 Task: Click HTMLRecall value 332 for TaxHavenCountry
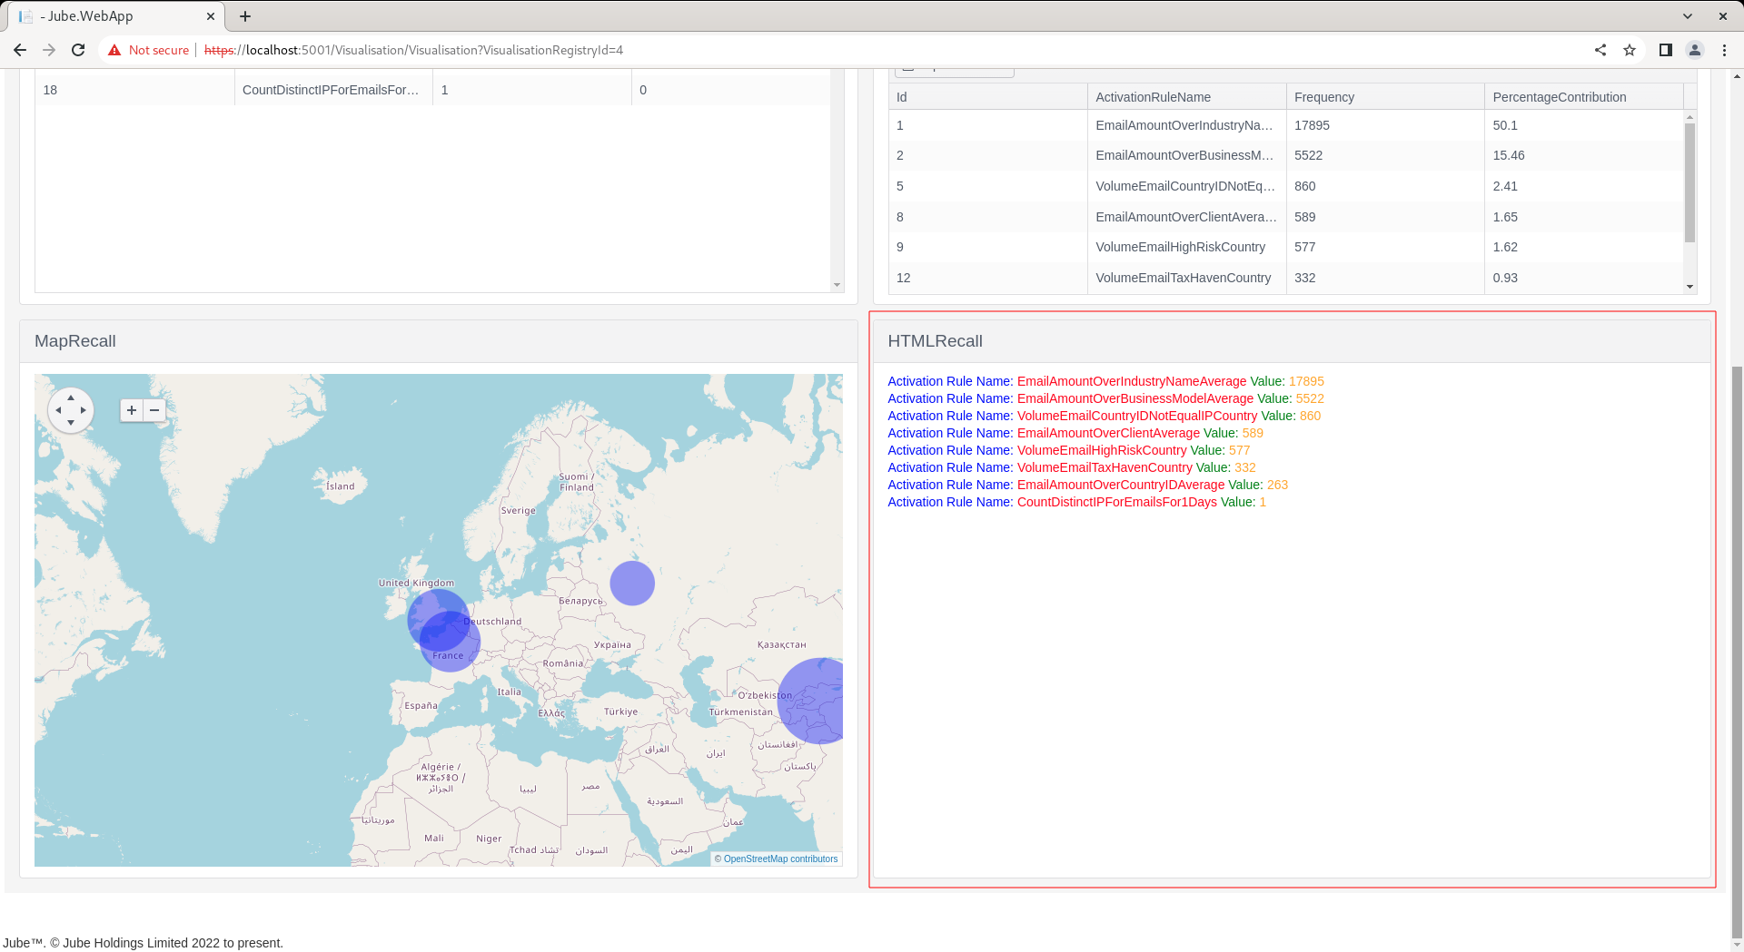click(x=1245, y=467)
